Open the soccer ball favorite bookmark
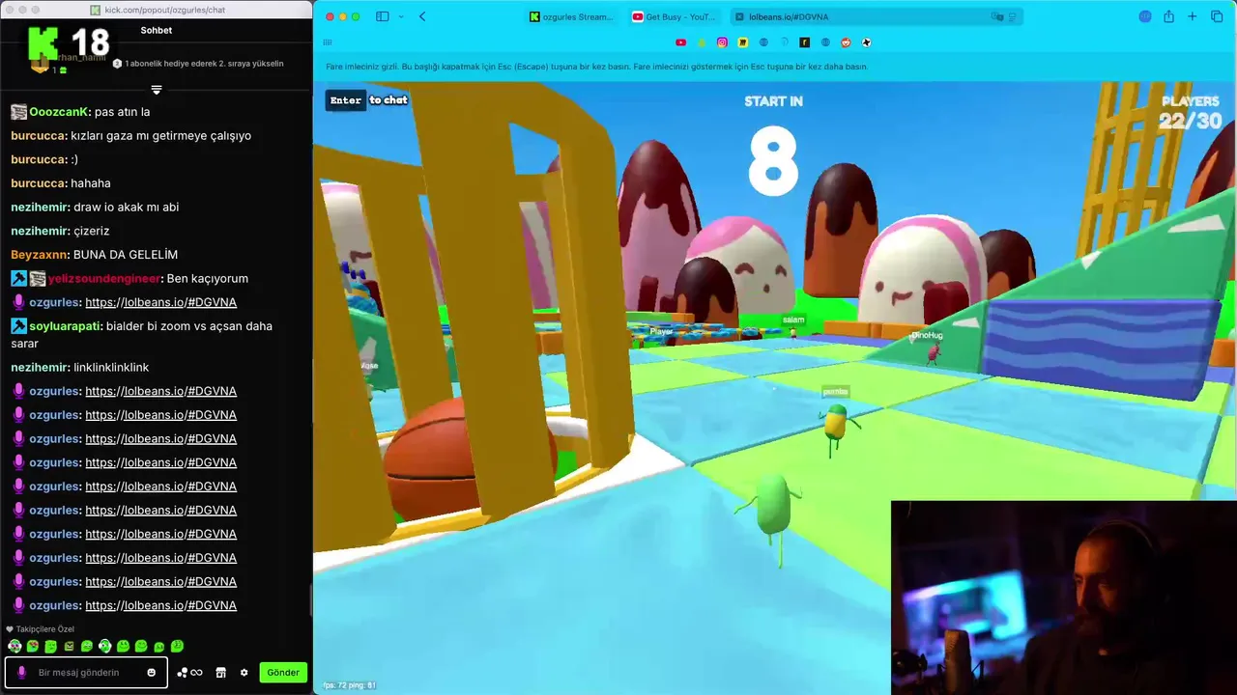 867,42
